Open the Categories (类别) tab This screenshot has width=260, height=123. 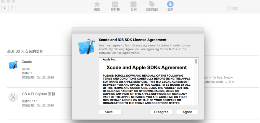134,6
